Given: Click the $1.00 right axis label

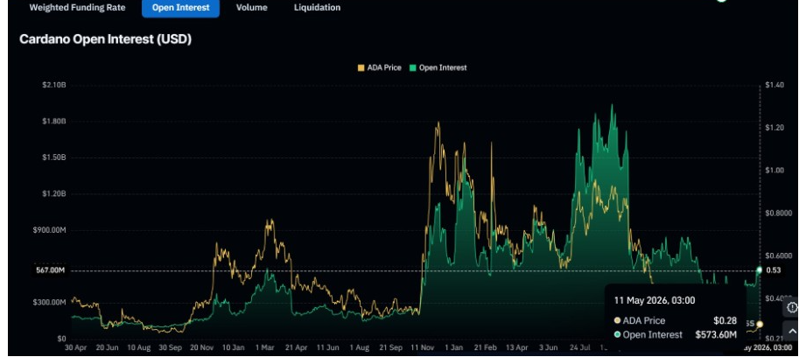Looking at the screenshot, I should click(x=774, y=170).
